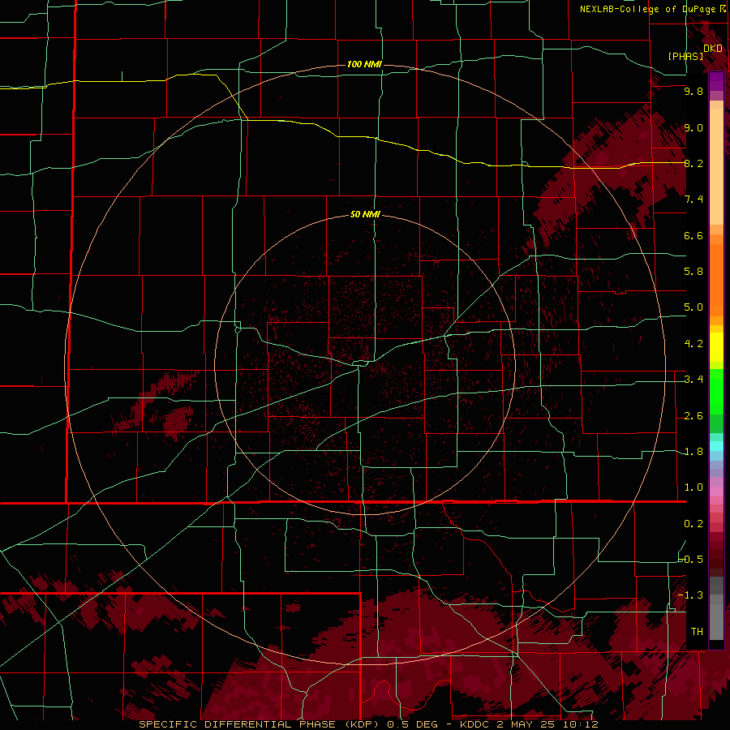Click the 7.4 value on the color scale
This screenshot has width=730, height=730.
coord(693,200)
